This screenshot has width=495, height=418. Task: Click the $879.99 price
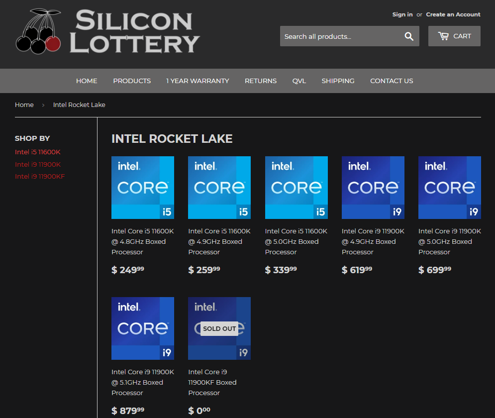pyautogui.click(x=128, y=411)
